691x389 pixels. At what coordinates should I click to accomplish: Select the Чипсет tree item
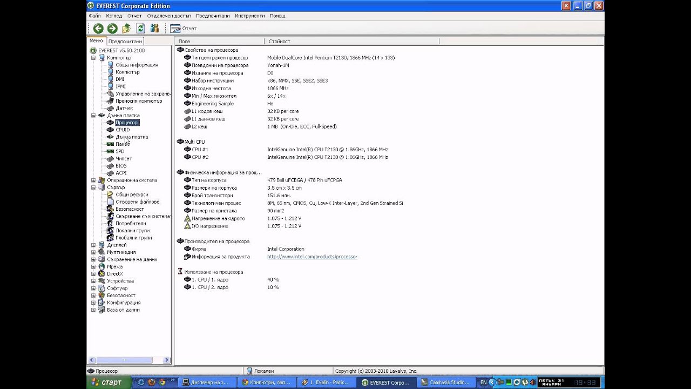tap(124, 159)
